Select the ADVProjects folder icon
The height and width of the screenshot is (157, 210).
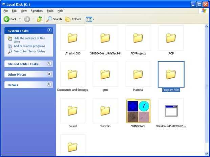tap(138, 38)
